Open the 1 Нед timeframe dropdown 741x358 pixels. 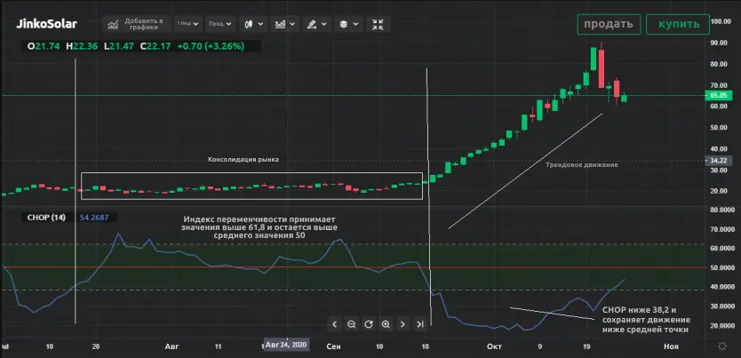(188, 24)
